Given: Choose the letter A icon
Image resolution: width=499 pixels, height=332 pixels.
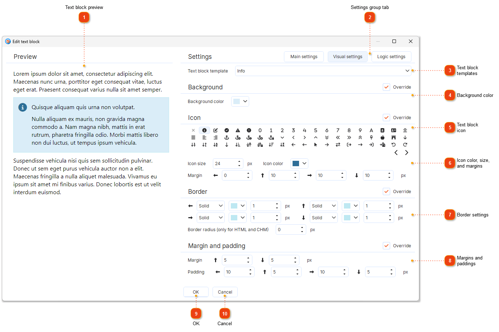Looking at the screenshot, I should pos(371,130).
